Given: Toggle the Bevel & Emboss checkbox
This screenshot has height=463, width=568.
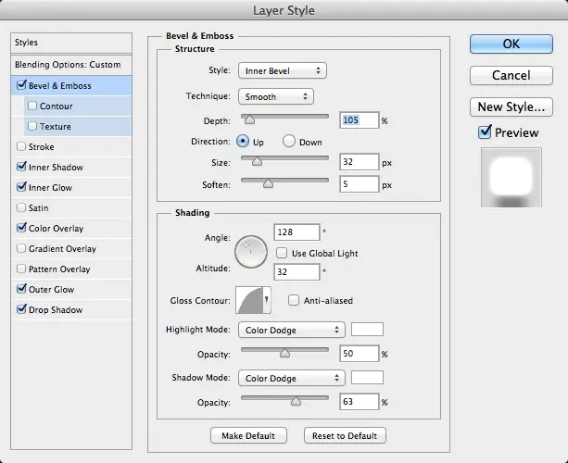Looking at the screenshot, I should pyautogui.click(x=21, y=85).
